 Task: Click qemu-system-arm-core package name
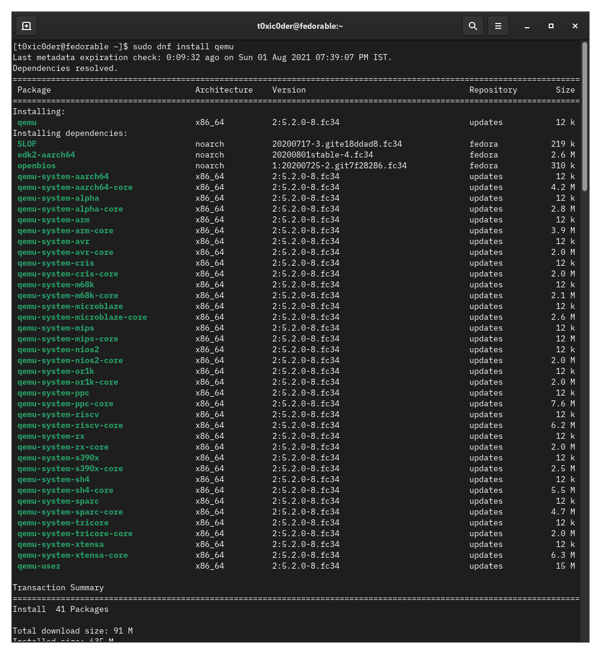tap(65, 231)
